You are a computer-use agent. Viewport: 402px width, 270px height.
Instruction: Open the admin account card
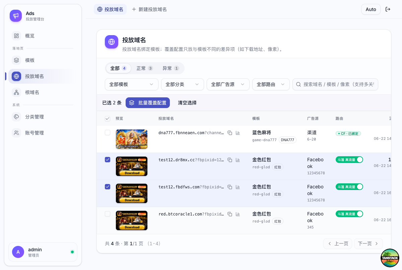(x=43, y=252)
